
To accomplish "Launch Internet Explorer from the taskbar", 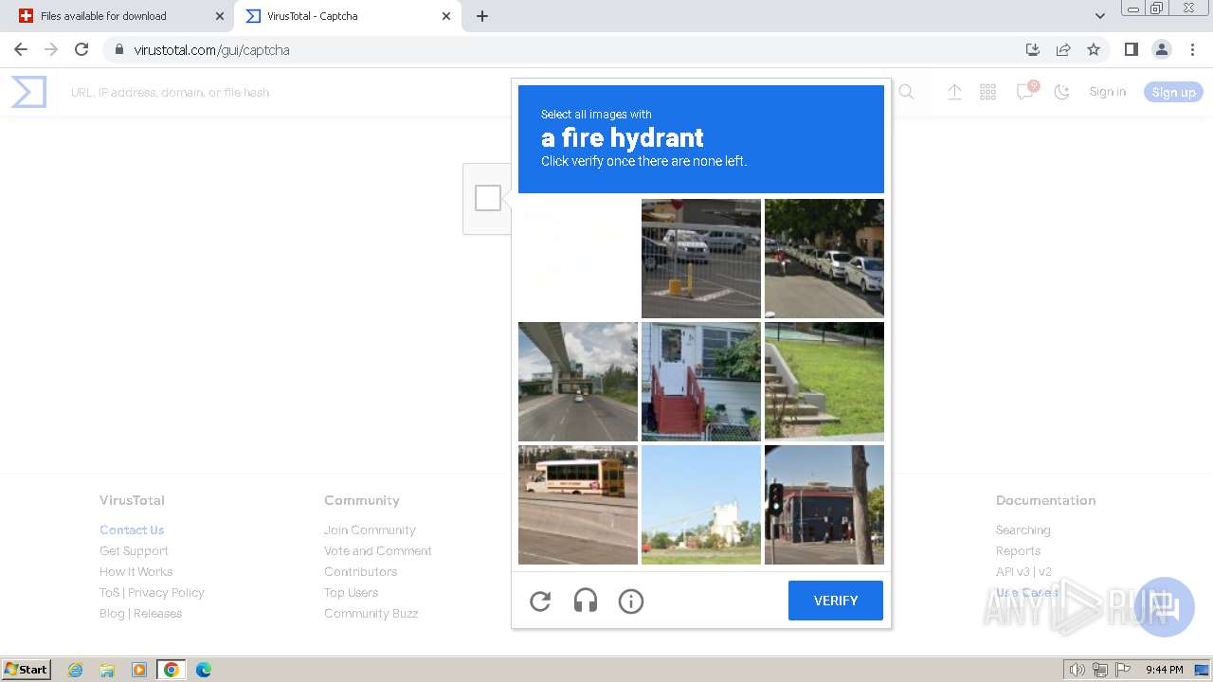I will pos(76,670).
